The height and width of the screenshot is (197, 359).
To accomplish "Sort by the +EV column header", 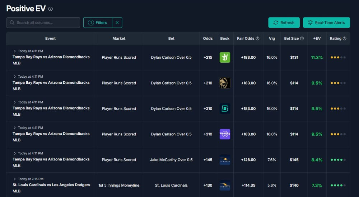I will pyautogui.click(x=317, y=38).
